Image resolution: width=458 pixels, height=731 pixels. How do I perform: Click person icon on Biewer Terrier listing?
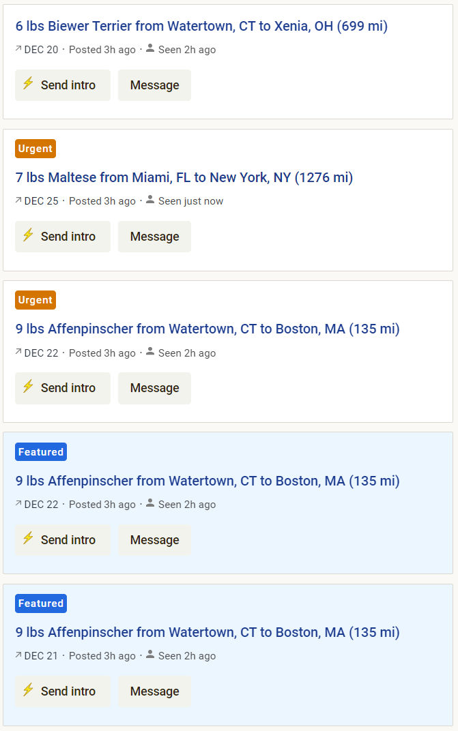pyautogui.click(x=150, y=48)
